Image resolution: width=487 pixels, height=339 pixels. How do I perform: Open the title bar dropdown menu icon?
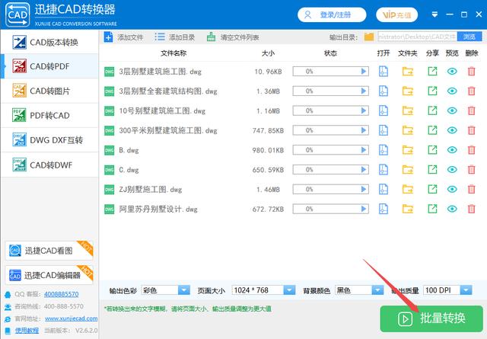(434, 14)
